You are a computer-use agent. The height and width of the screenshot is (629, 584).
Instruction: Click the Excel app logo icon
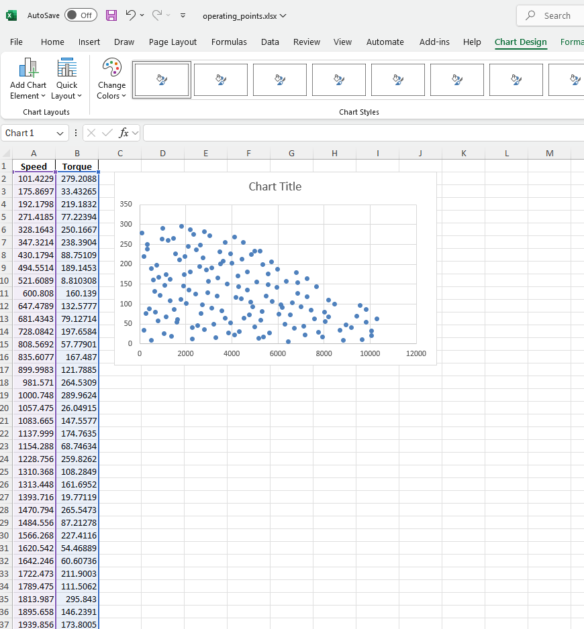[x=11, y=15]
